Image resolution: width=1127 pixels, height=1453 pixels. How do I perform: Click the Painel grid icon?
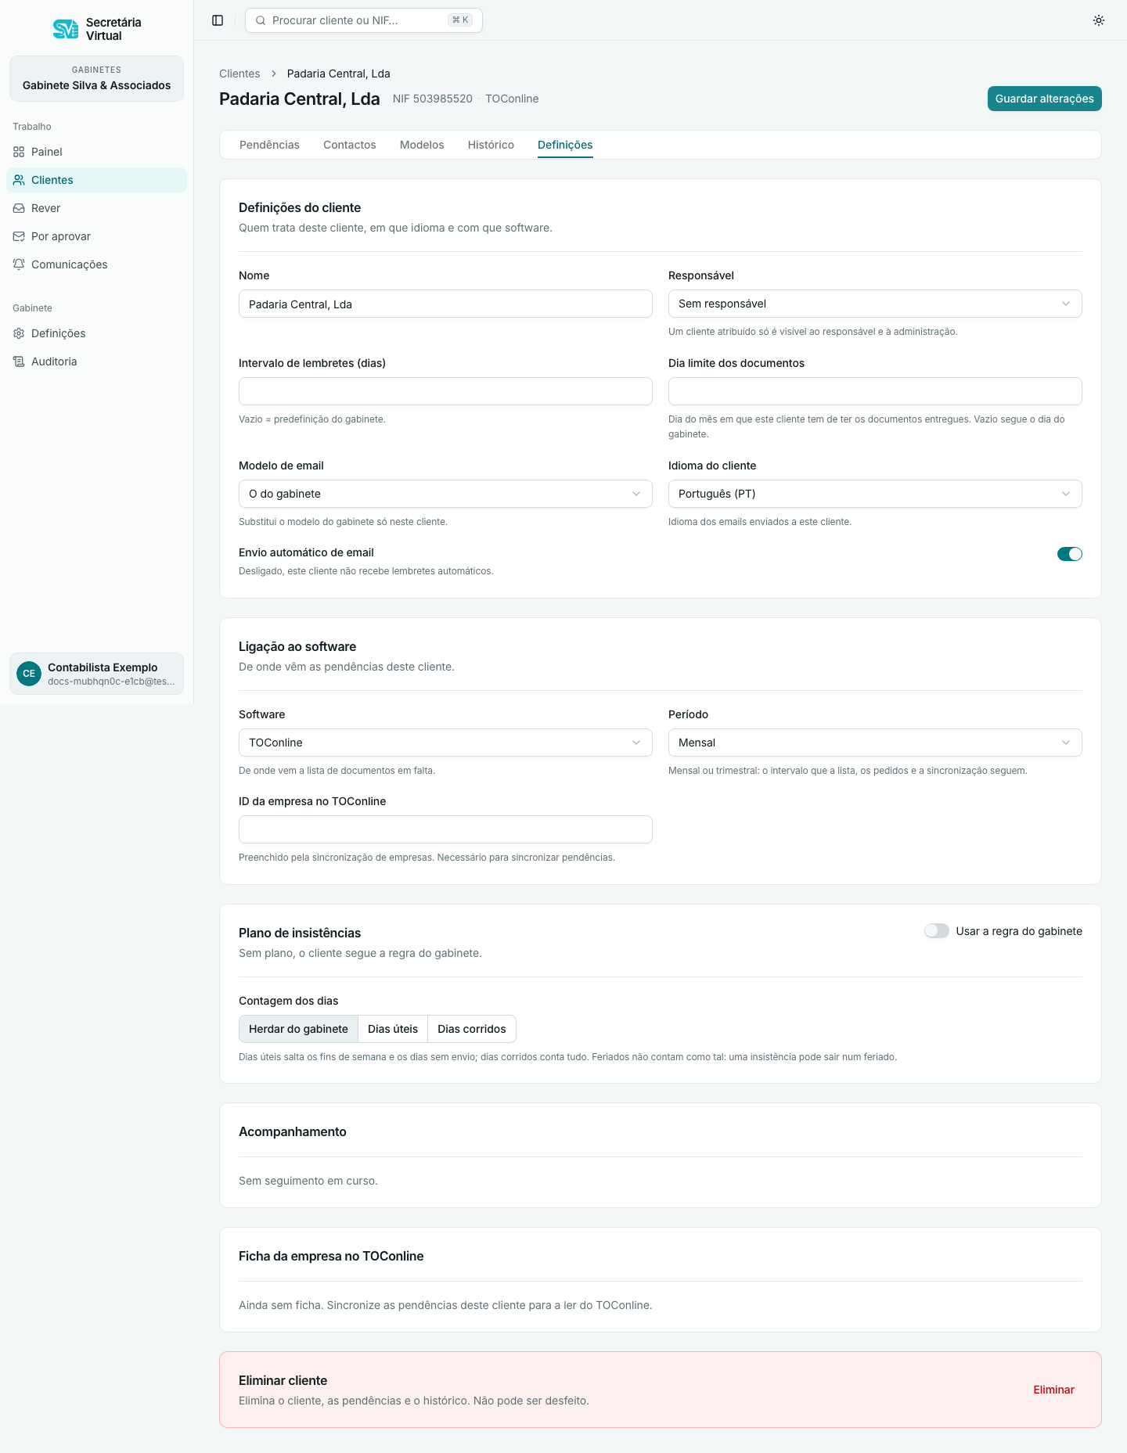[19, 152]
